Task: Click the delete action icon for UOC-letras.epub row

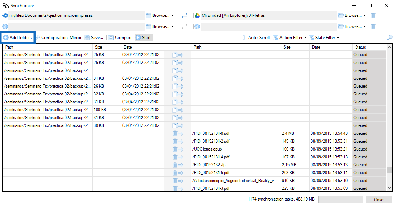Action: pyautogui.click(x=178, y=149)
